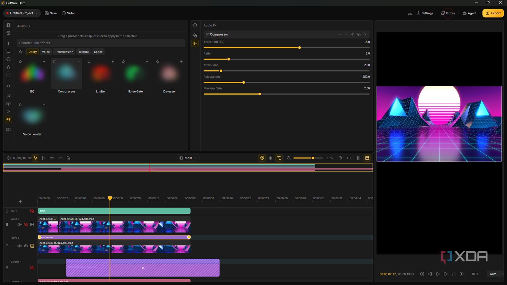Image resolution: width=507 pixels, height=285 pixels.
Task: Open the Auto quality dropdown
Action: [x=495, y=274]
